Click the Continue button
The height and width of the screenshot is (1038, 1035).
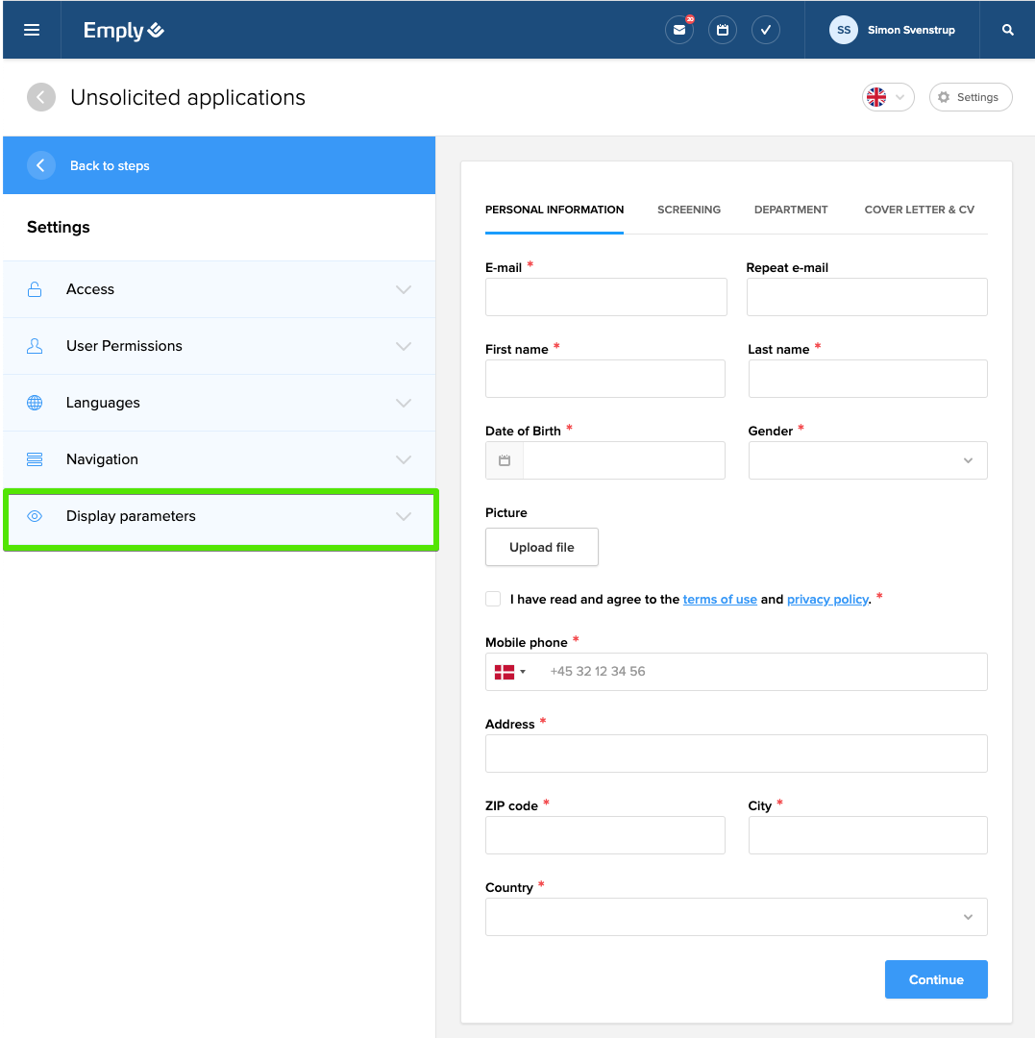[935, 979]
